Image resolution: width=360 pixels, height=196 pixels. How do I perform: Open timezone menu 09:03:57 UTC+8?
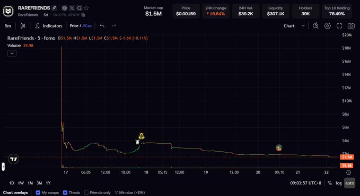[x=305, y=183]
